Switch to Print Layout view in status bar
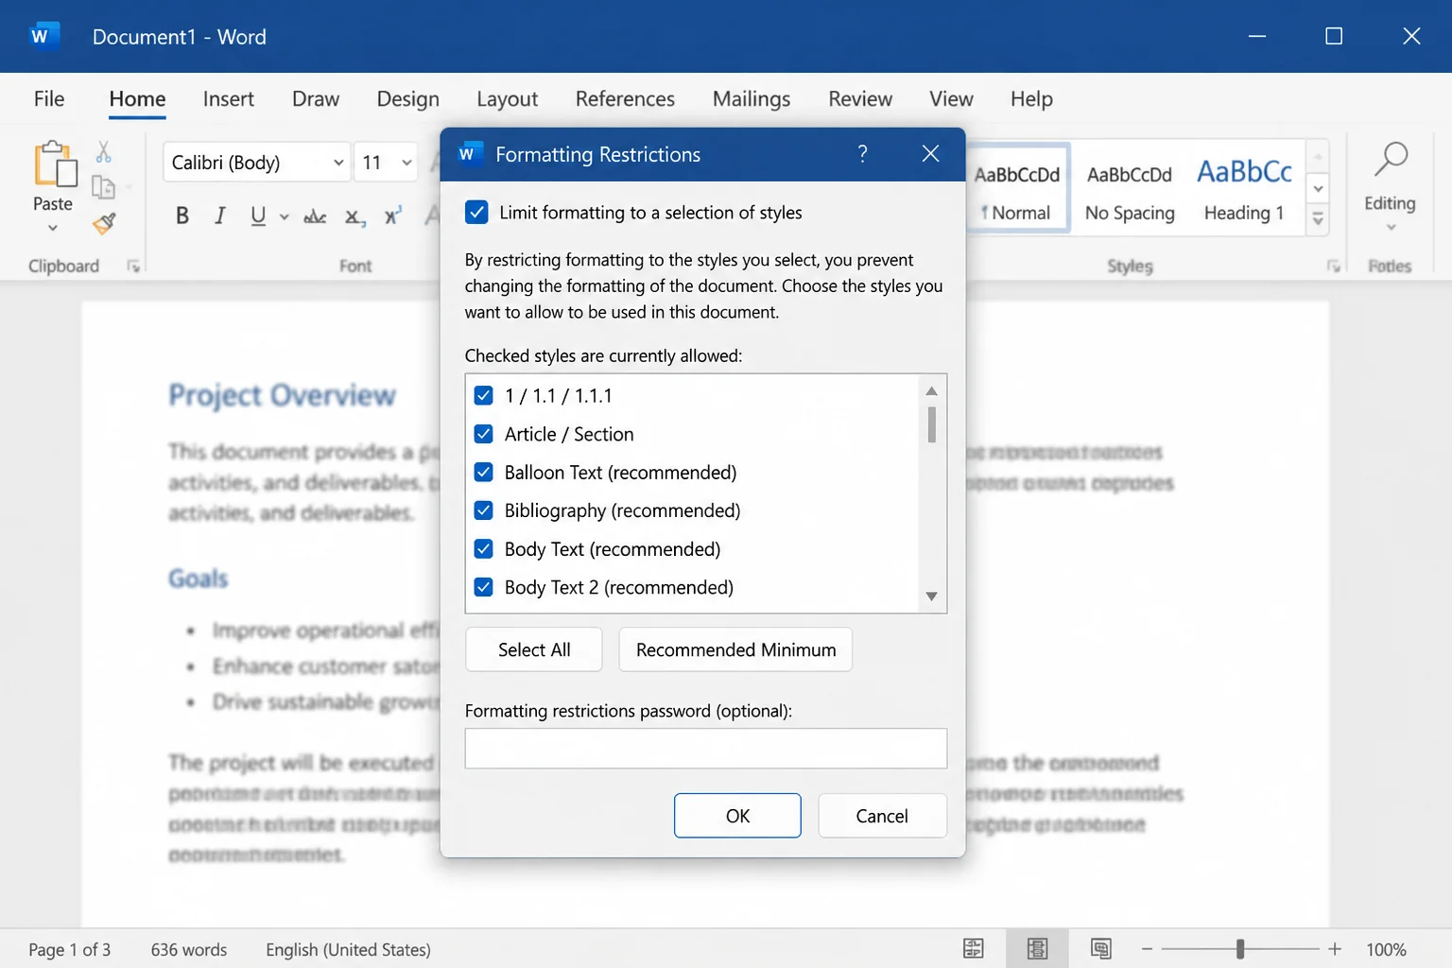This screenshot has height=968, width=1452. (1037, 948)
